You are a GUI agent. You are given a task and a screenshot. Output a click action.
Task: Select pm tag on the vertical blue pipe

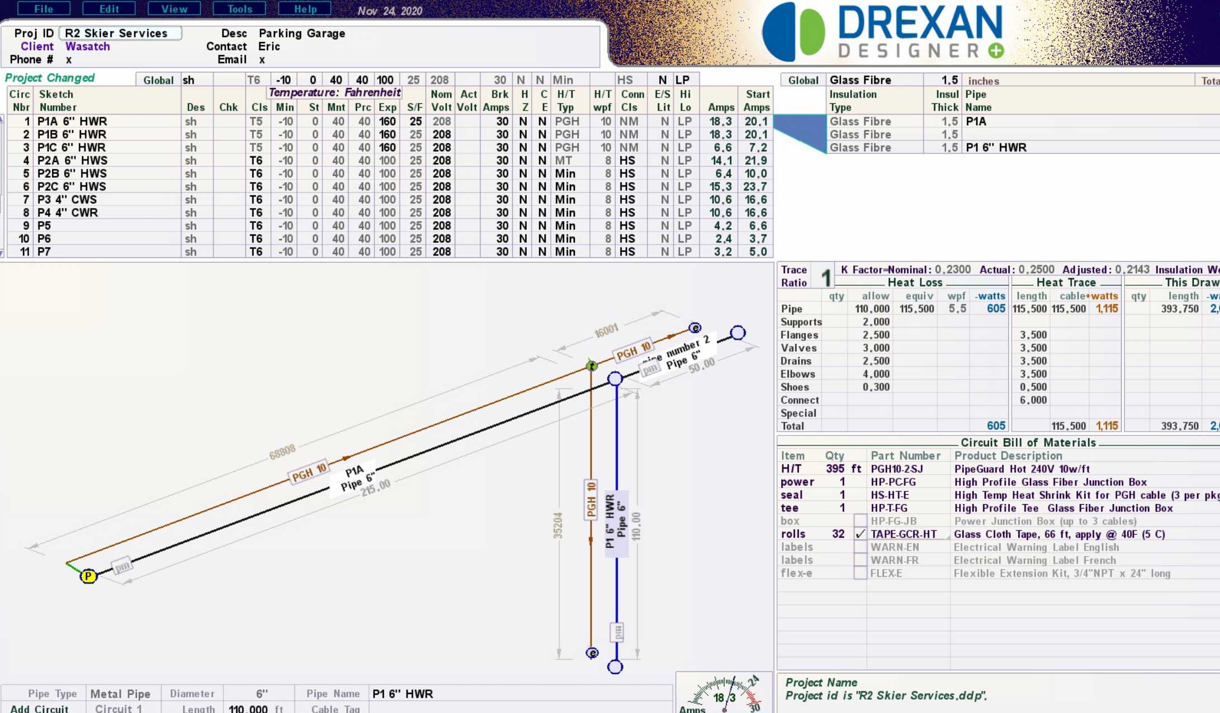(x=617, y=633)
